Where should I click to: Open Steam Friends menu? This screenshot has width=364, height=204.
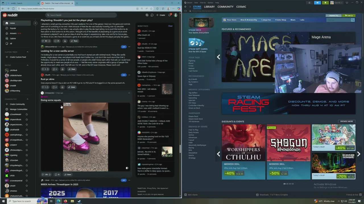coord(203,3)
